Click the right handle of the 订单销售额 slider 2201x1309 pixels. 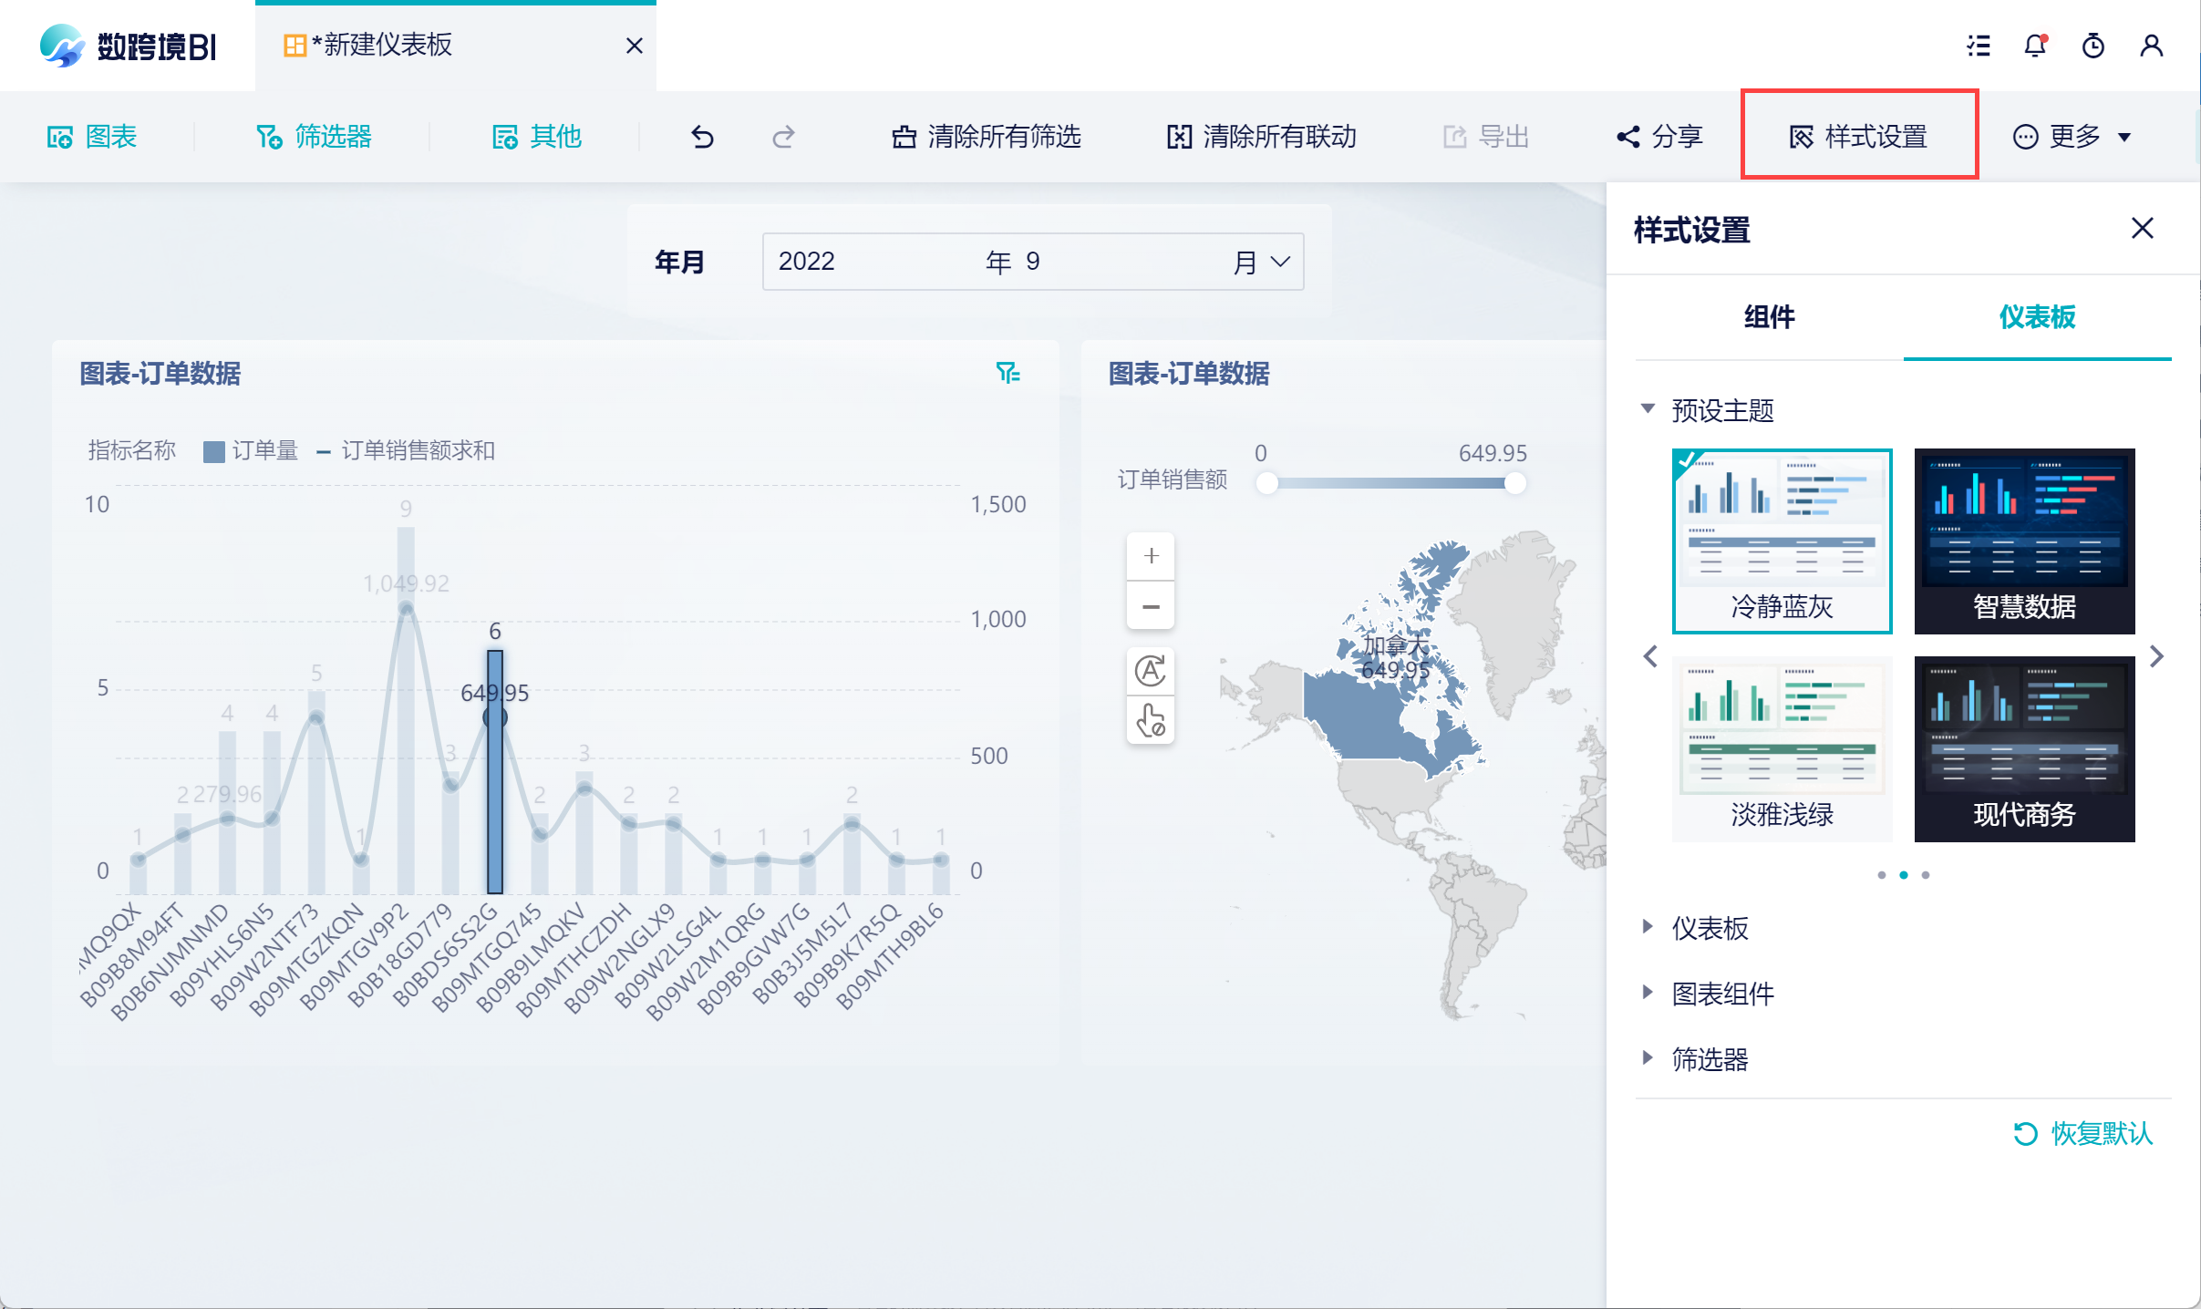(x=1514, y=483)
